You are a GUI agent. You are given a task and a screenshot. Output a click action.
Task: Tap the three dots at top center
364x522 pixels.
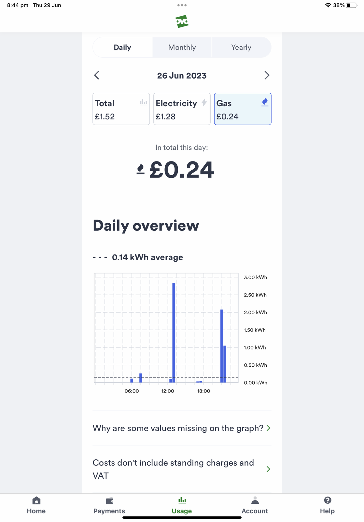[x=182, y=5]
